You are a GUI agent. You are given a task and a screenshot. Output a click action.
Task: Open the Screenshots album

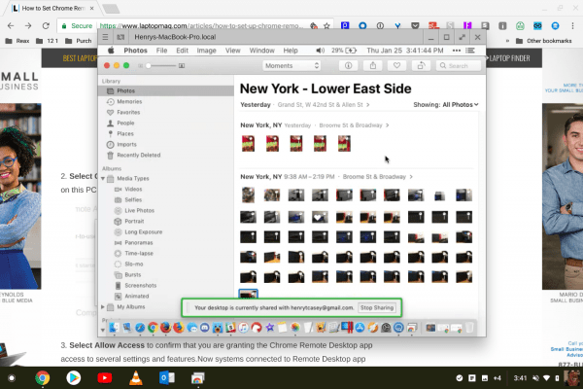click(141, 286)
